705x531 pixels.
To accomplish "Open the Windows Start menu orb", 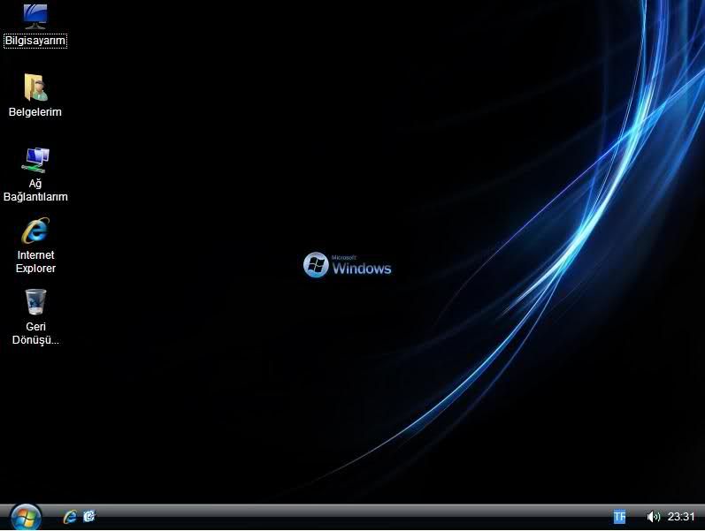I will click(25, 516).
